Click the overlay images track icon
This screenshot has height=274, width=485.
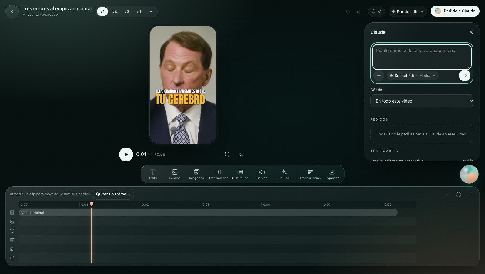[x=12, y=249]
